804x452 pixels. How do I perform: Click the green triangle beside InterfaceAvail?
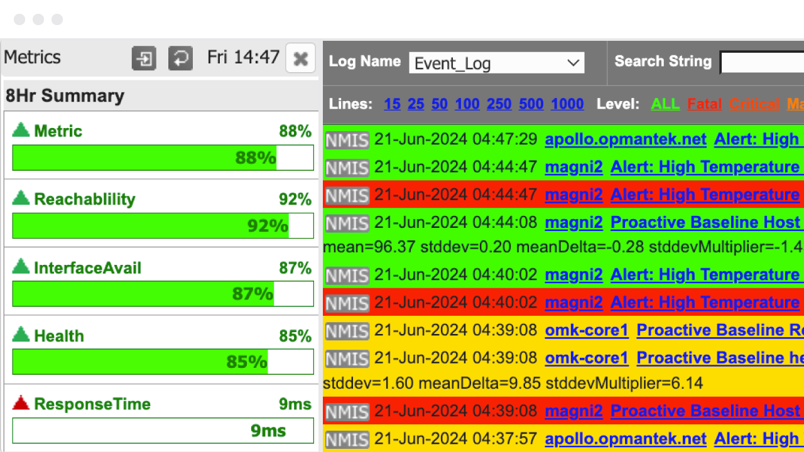[x=21, y=267]
